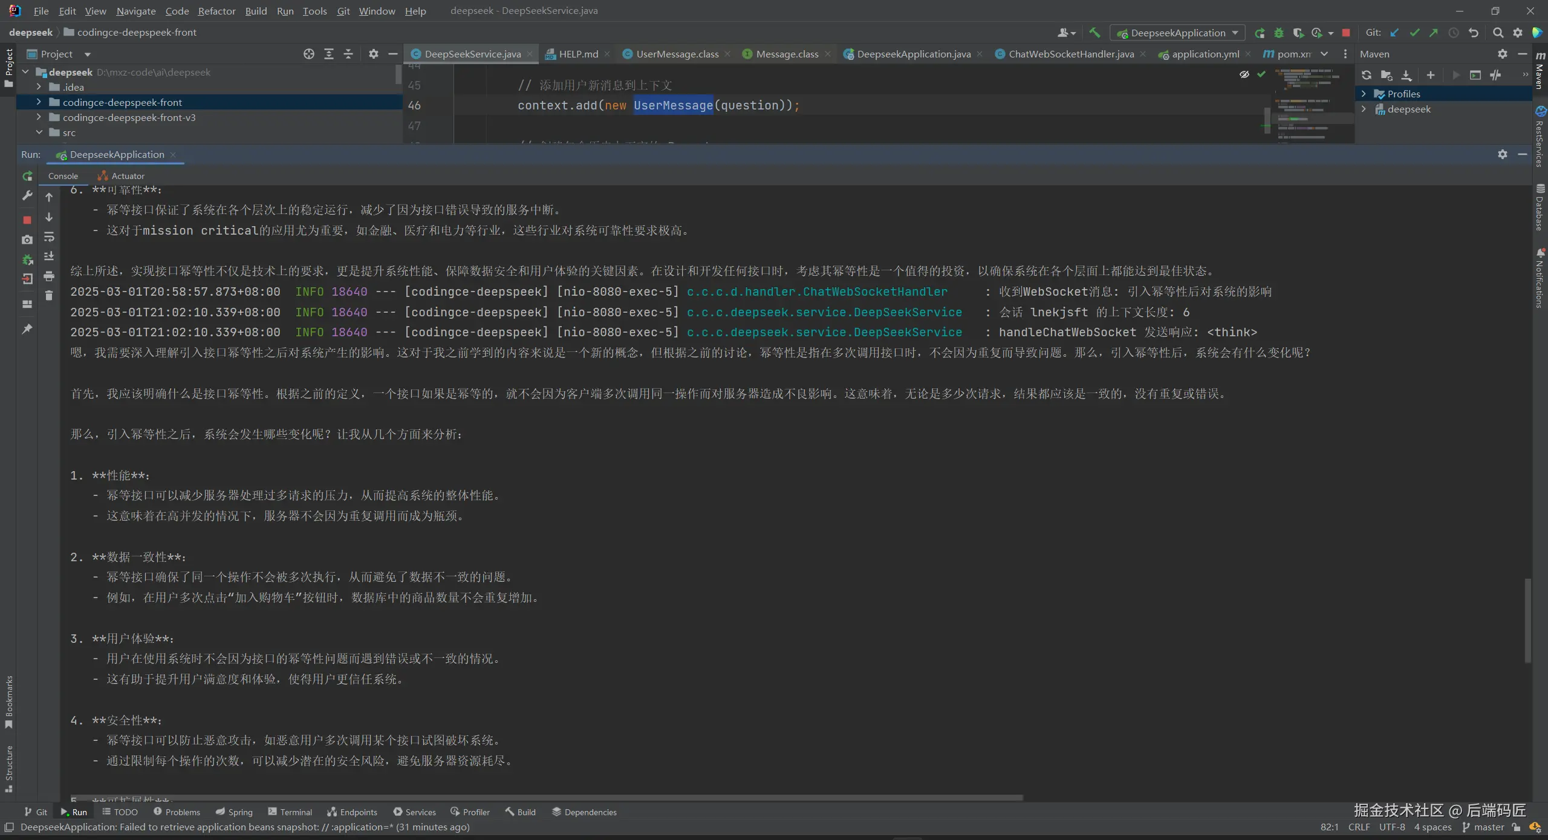Toggle soft-wrap in the console
The height and width of the screenshot is (840, 1548).
(x=49, y=237)
